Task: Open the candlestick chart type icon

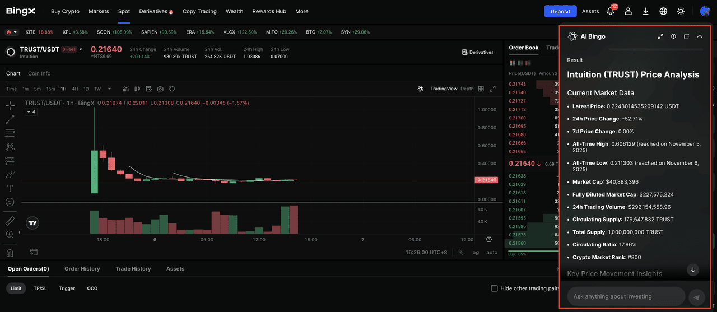Action: (137, 89)
